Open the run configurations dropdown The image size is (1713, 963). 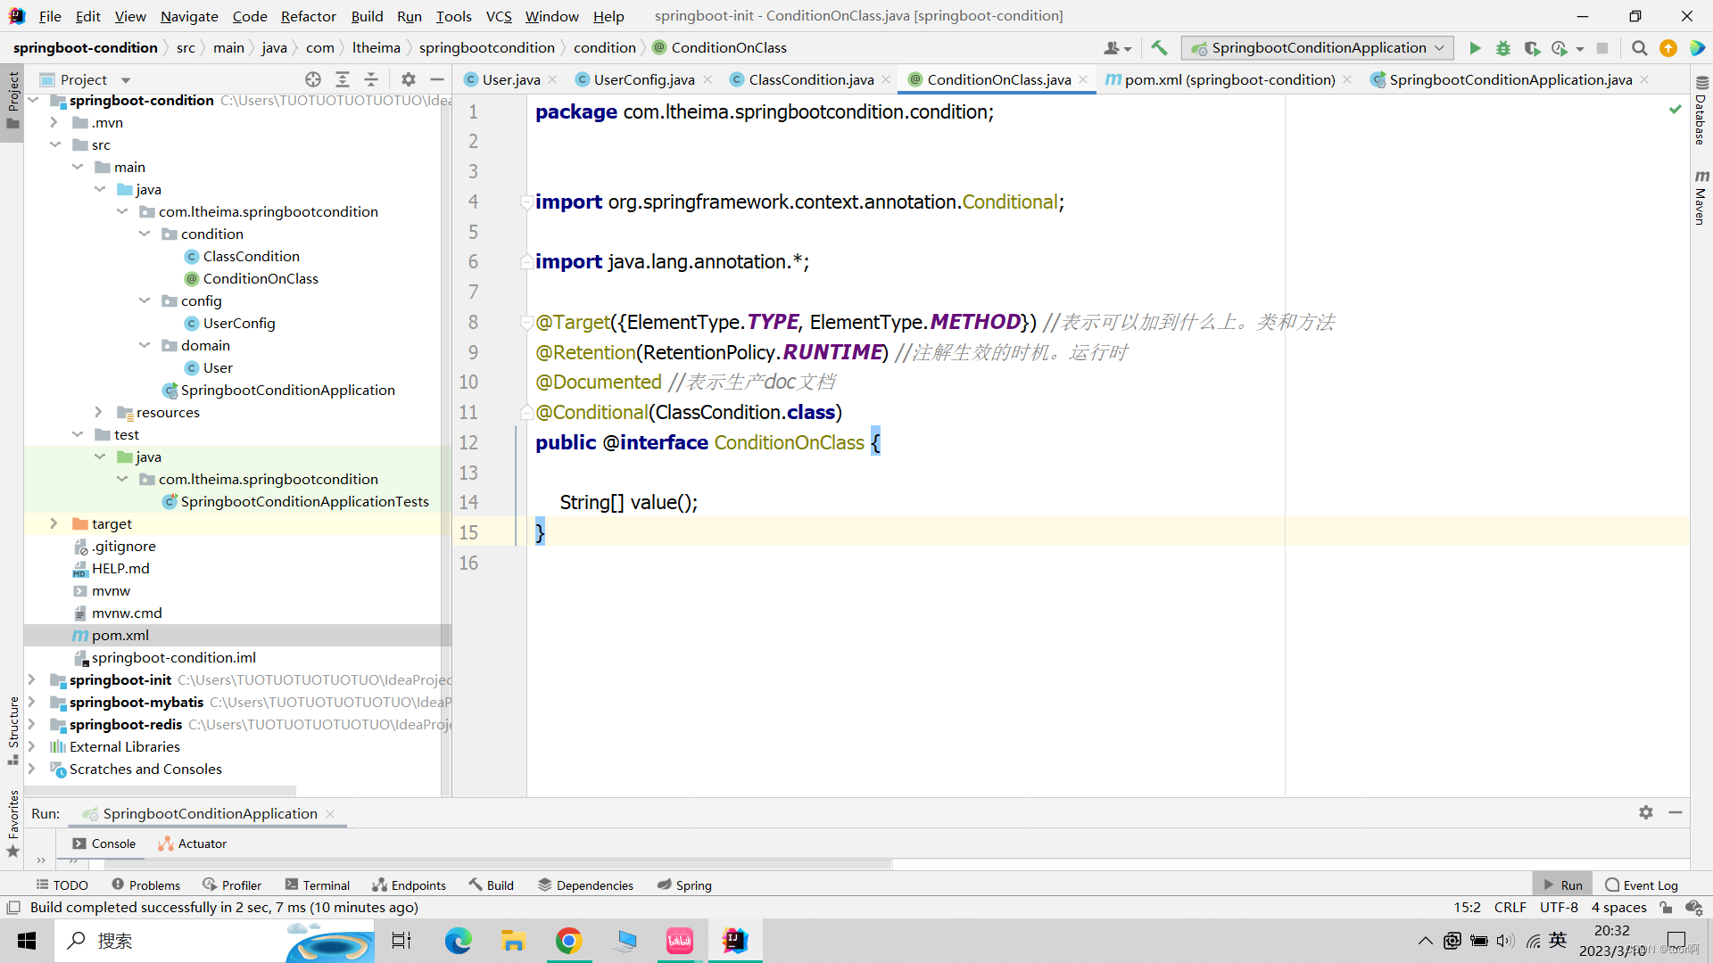click(1440, 47)
